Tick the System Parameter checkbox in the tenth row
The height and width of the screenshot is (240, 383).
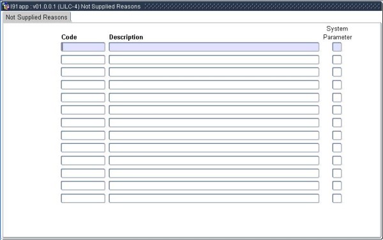(x=337, y=160)
